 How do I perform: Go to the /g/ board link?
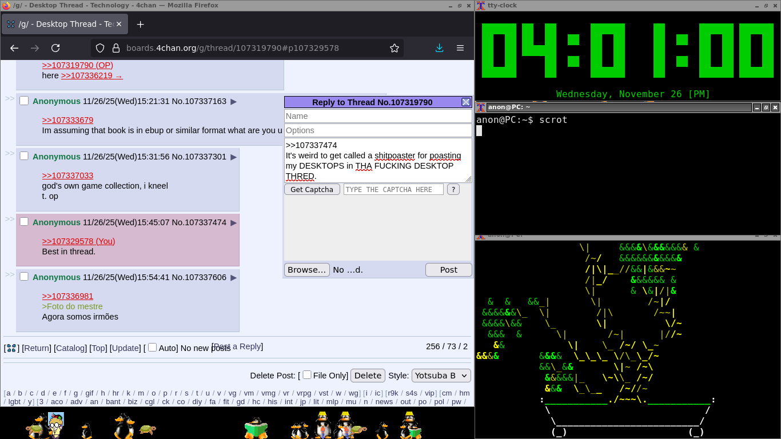coord(75,393)
